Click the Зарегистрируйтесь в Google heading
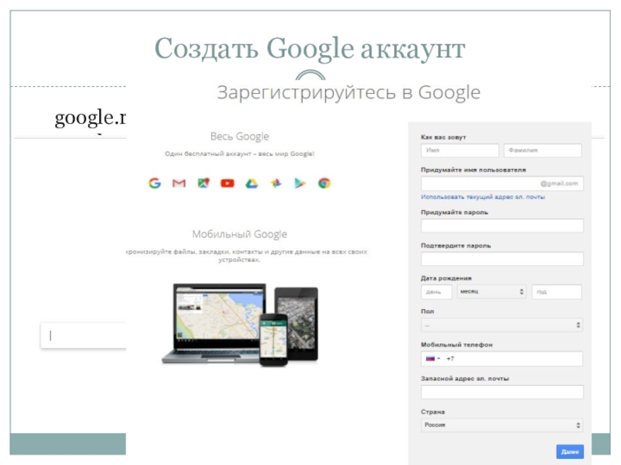621x465 pixels. click(x=349, y=92)
